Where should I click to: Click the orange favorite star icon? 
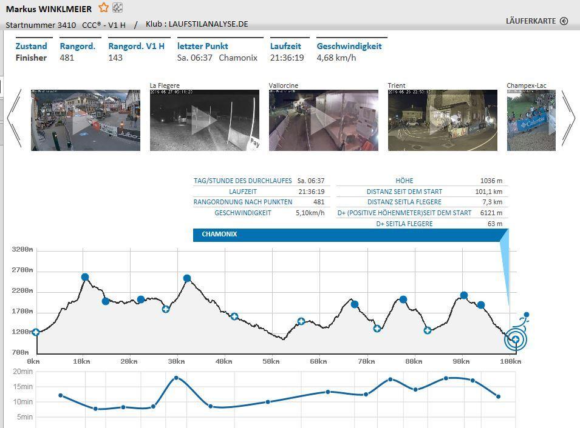coord(104,8)
